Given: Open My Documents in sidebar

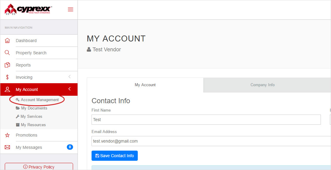Looking at the screenshot, I should click(x=34, y=108).
